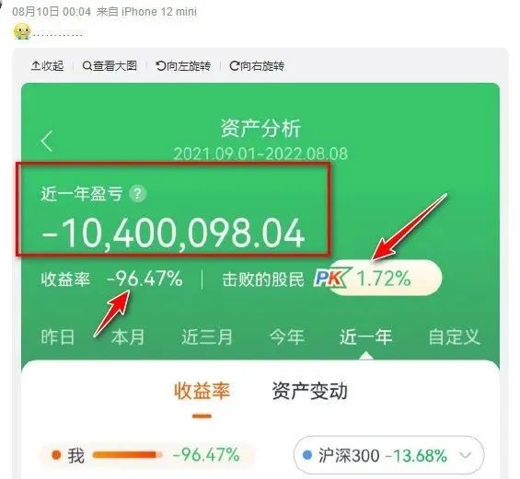Collapse image with 收起

pyautogui.click(x=47, y=66)
